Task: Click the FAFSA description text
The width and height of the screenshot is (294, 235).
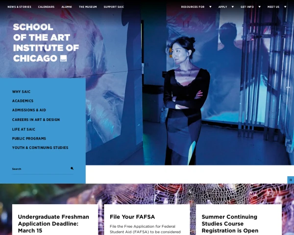Action: [x=145, y=229]
